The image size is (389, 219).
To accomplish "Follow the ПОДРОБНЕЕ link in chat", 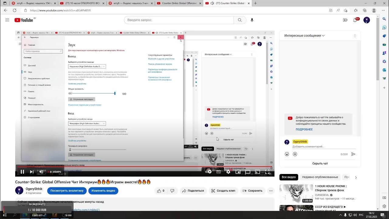I will (304, 129).
